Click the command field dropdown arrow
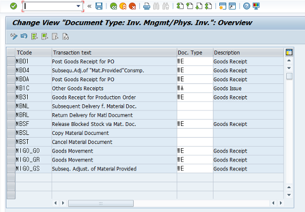Viewport: 305px width, 212px height. tap(78, 6)
